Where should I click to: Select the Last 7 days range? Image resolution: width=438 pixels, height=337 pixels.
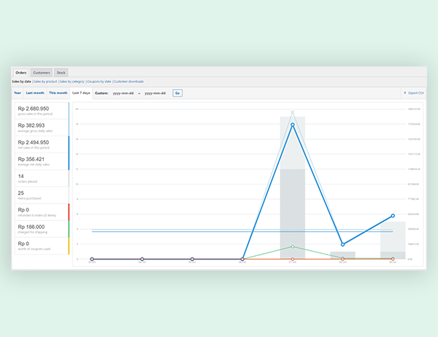point(81,93)
